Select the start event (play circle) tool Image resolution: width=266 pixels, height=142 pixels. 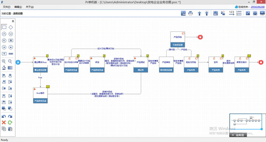point(4,47)
